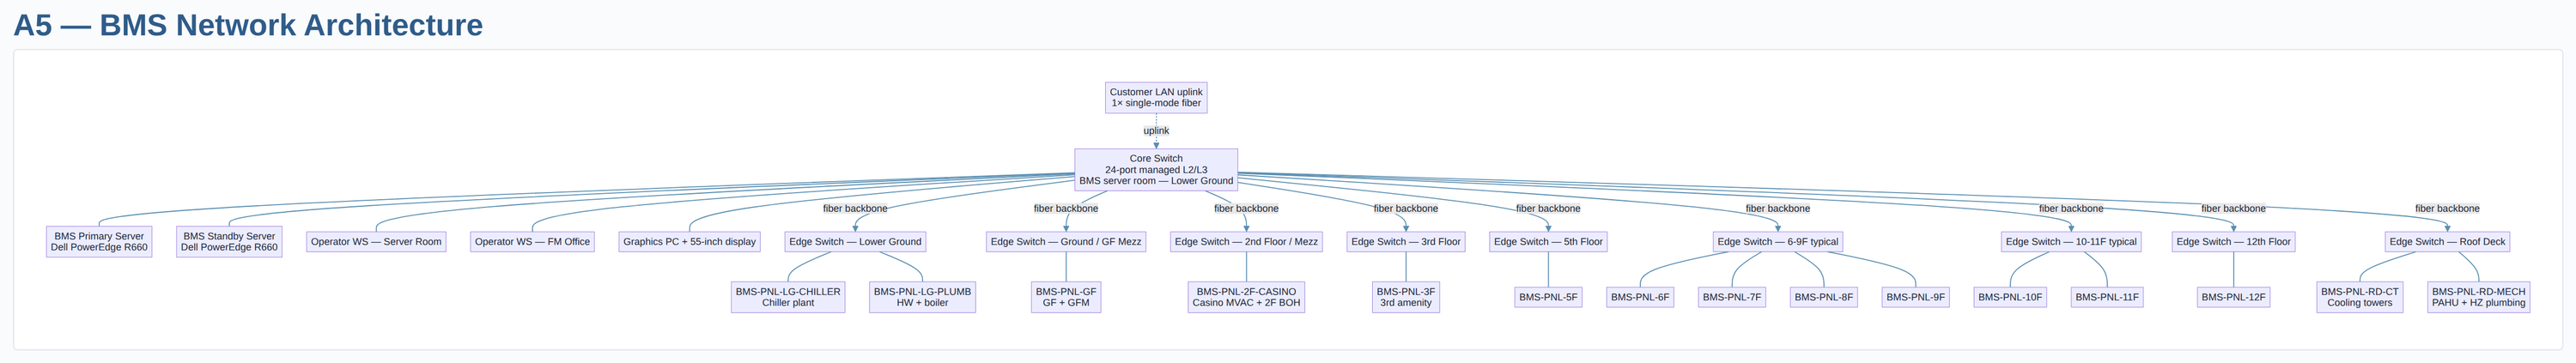Select Edge Switch — 12th Floor node
The image size is (2576, 363).
pos(2233,242)
